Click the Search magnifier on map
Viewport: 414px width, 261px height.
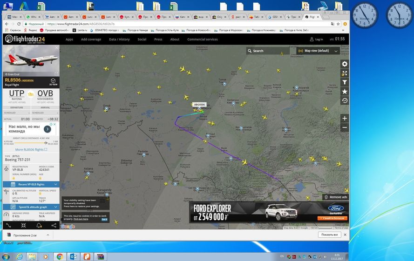click(x=250, y=51)
